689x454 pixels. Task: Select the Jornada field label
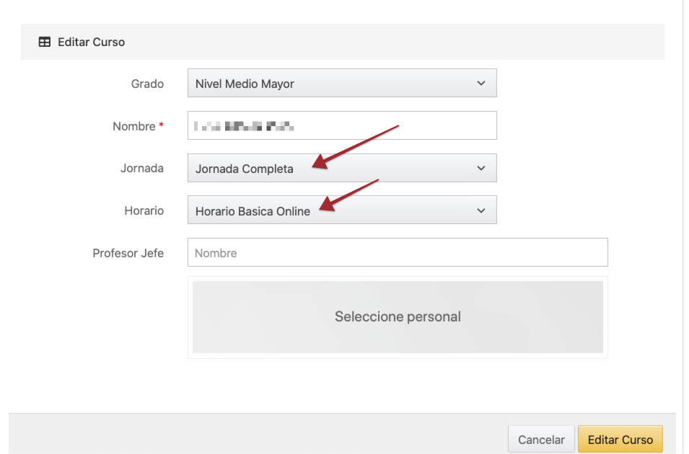[x=142, y=168]
